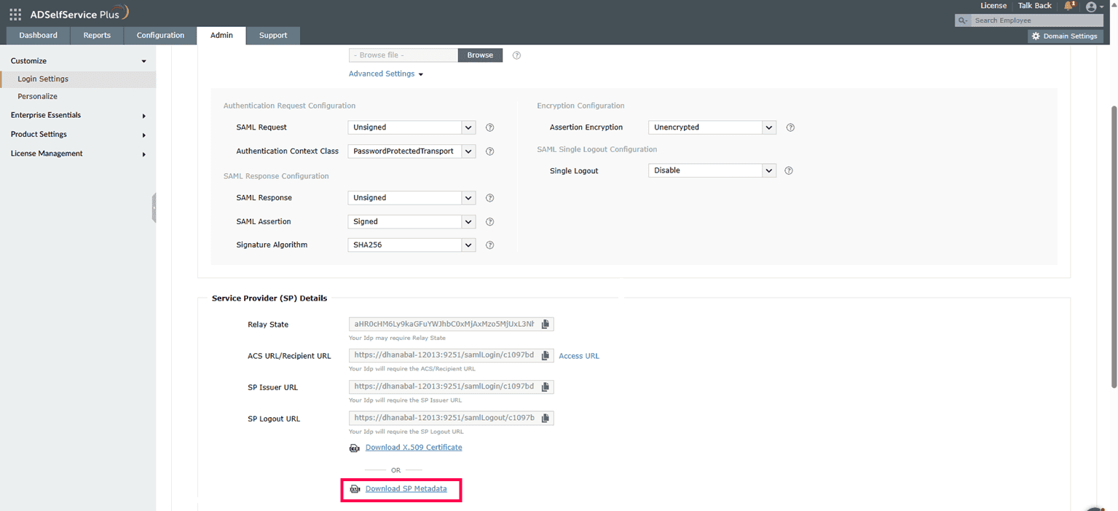
Task: Click Download SP Metadata link
Action: [406, 489]
